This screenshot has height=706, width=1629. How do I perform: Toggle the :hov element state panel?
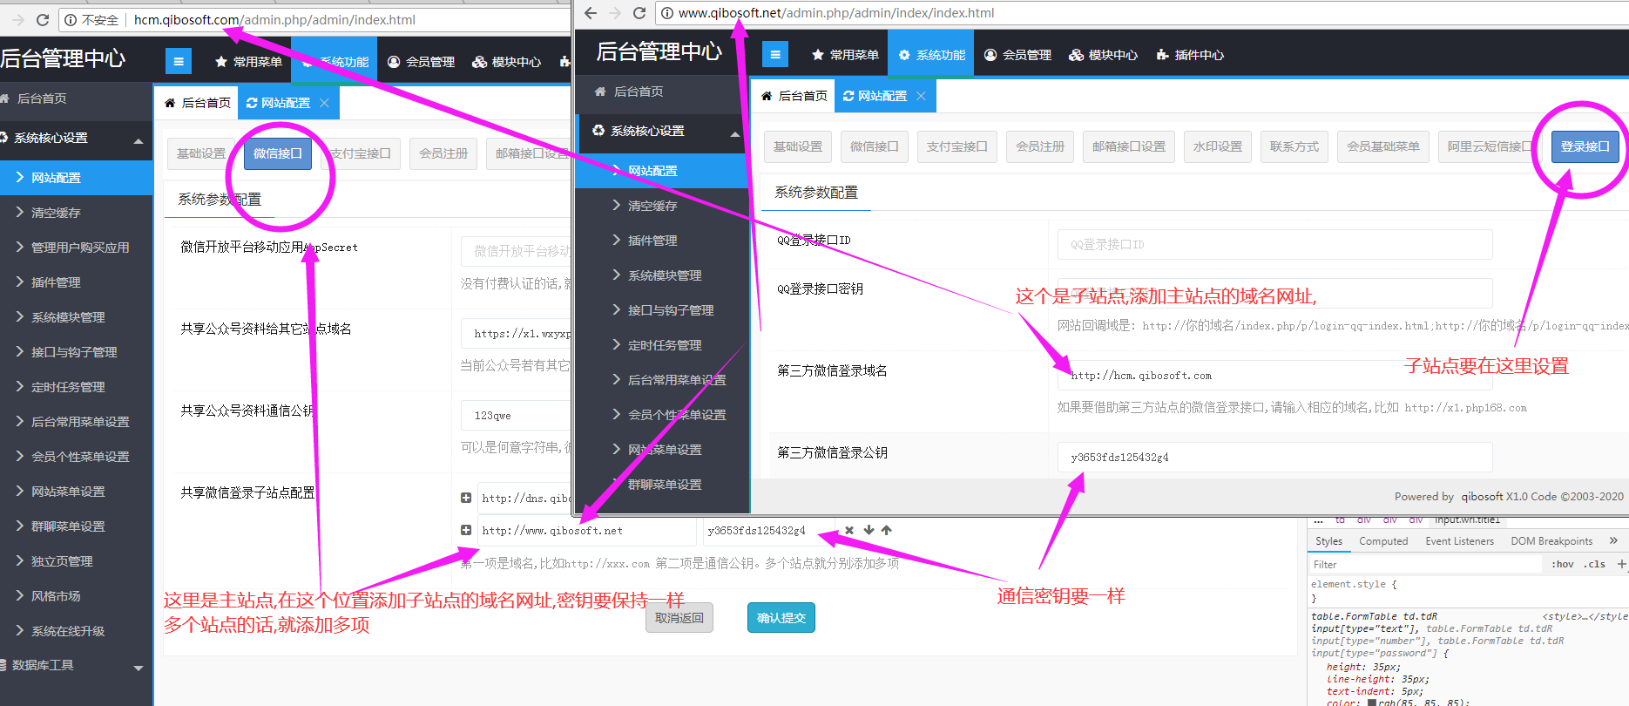[x=1563, y=564]
